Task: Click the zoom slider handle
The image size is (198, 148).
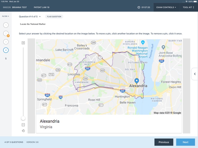Action: coord(23,118)
